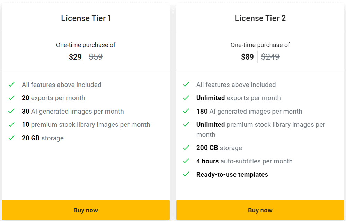Click the checkmark beside "All features above included" in Tier 2
Image resolution: width=346 pixels, height=221 pixels.
(x=186, y=85)
